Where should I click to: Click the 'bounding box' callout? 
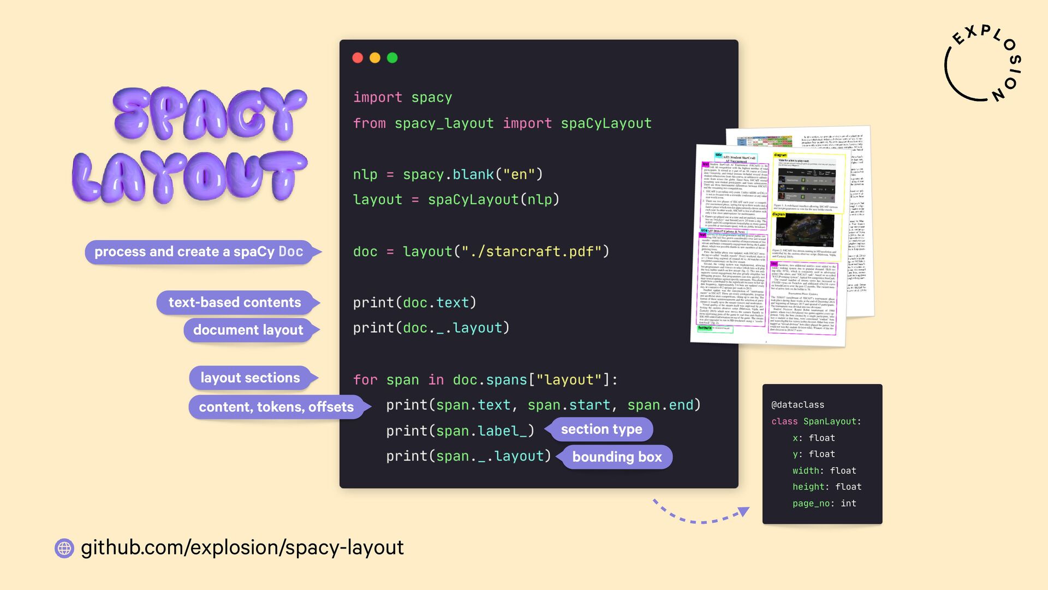[617, 457]
